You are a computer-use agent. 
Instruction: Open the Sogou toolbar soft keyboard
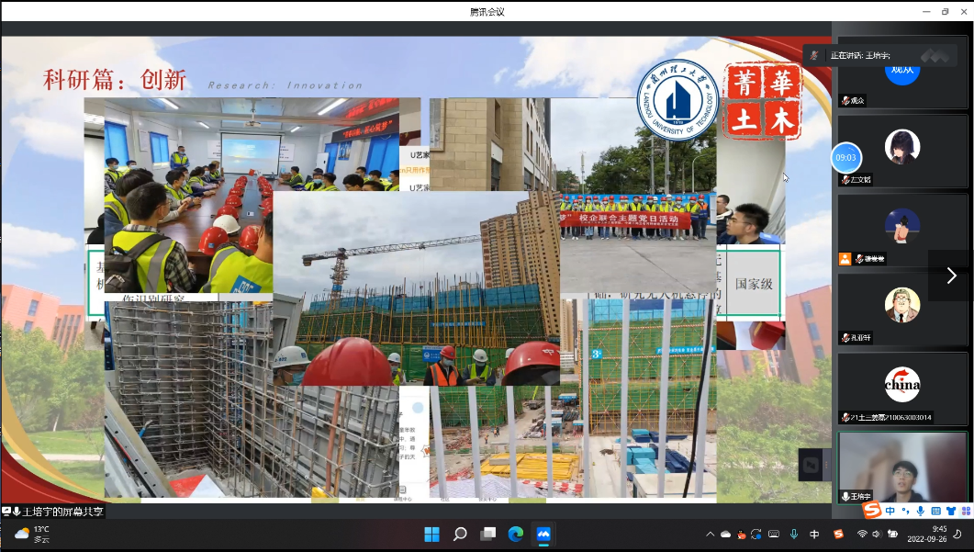click(935, 511)
